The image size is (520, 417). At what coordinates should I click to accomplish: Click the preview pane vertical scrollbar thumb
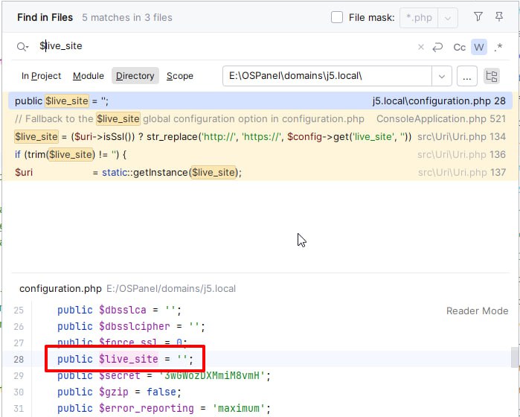click(515, 357)
